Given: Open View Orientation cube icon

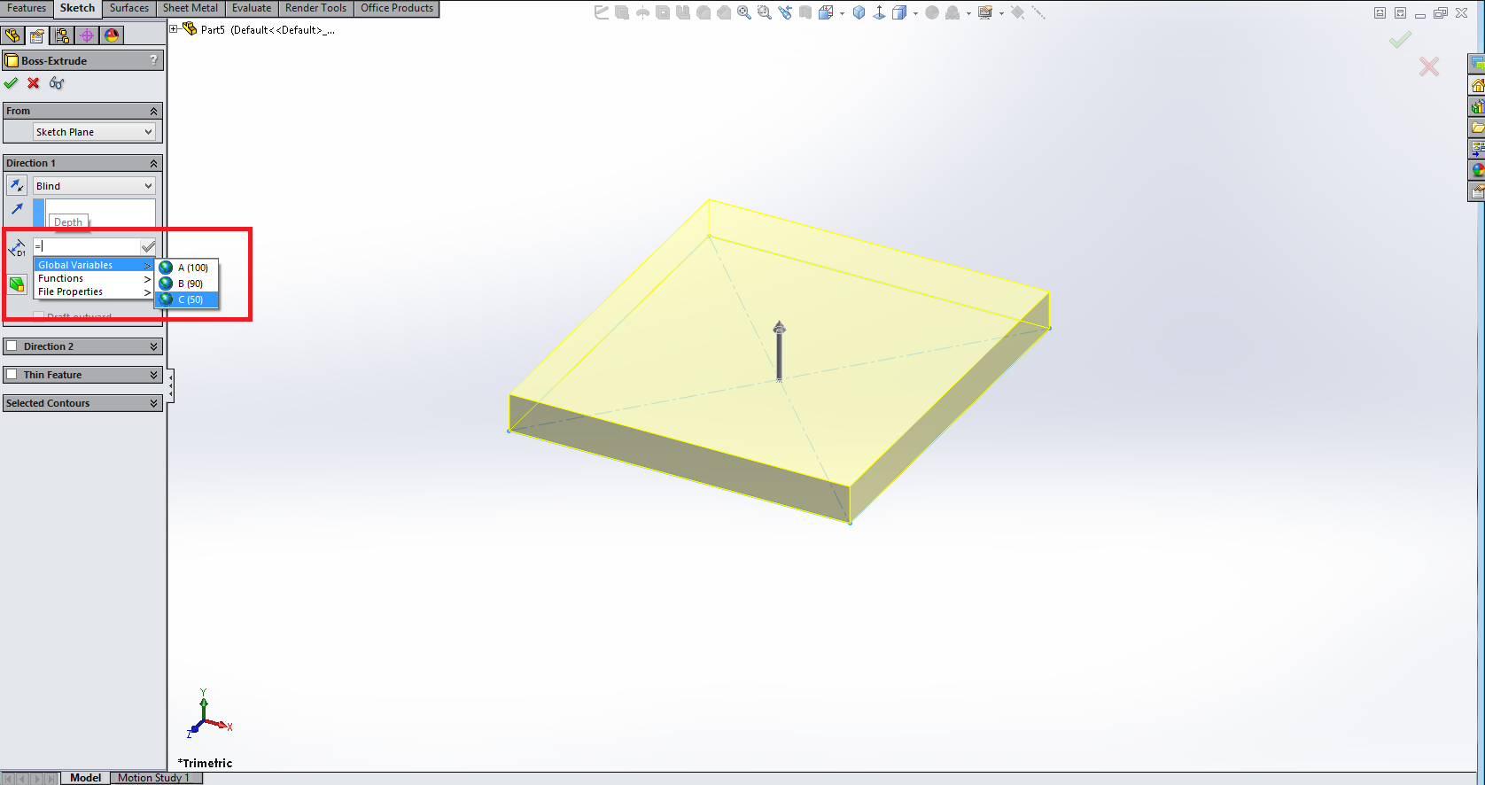Looking at the screenshot, I should point(826,12).
